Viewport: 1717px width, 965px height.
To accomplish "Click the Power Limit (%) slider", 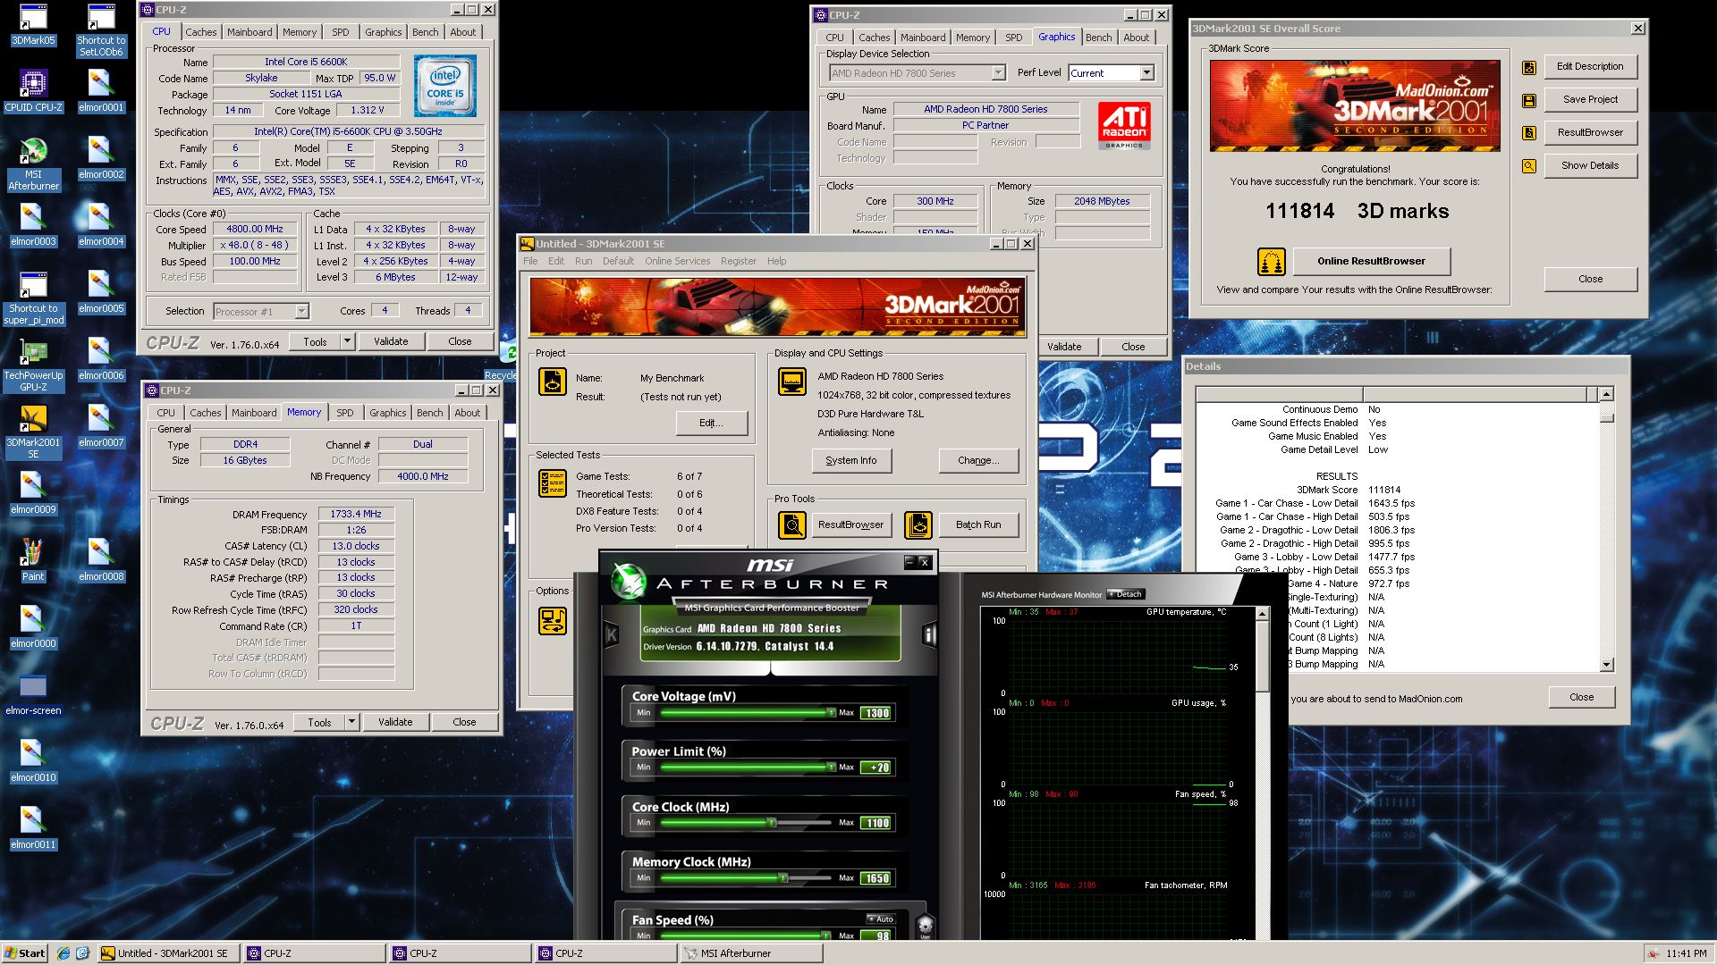I will click(x=747, y=768).
